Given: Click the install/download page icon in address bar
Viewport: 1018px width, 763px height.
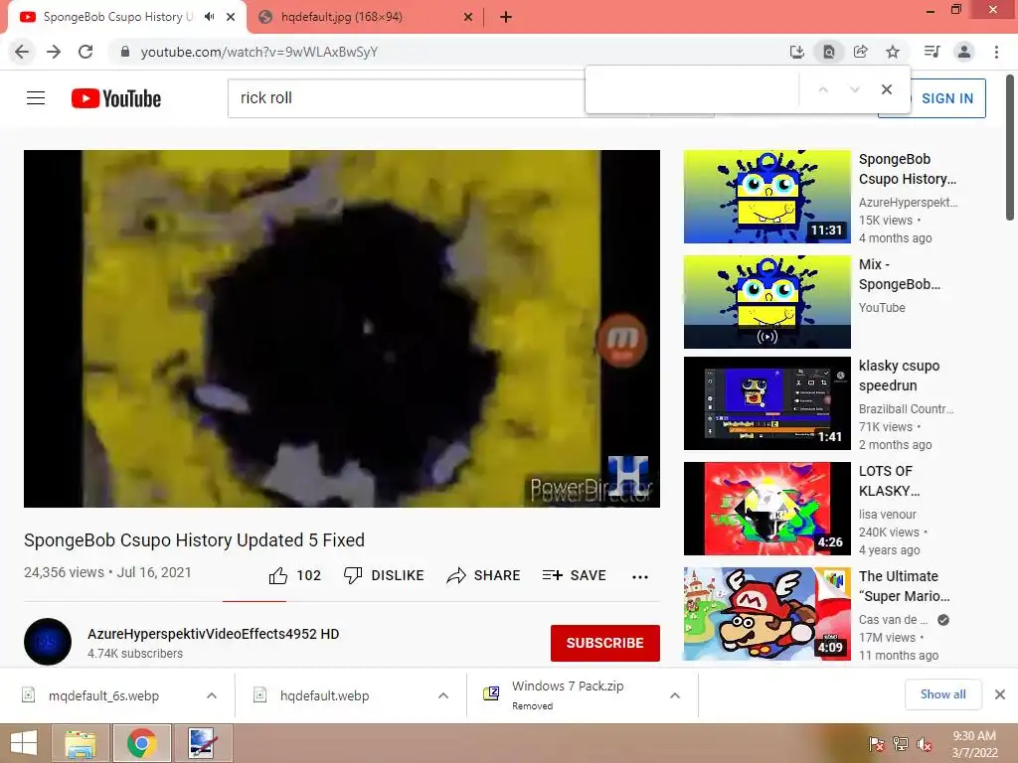Looking at the screenshot, I should pyautogui.click(x=797, y=52).
